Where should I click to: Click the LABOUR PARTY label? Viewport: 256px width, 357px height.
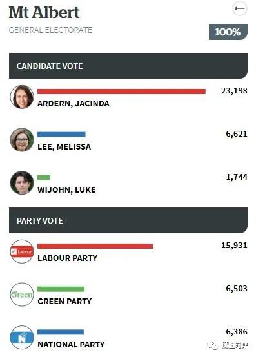(x=68, y=258)
